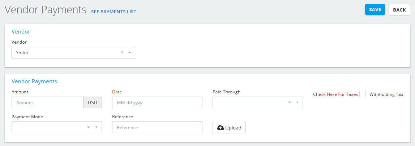Click the Date input field
The image size is (415, 146).
[x=157, y=102]
